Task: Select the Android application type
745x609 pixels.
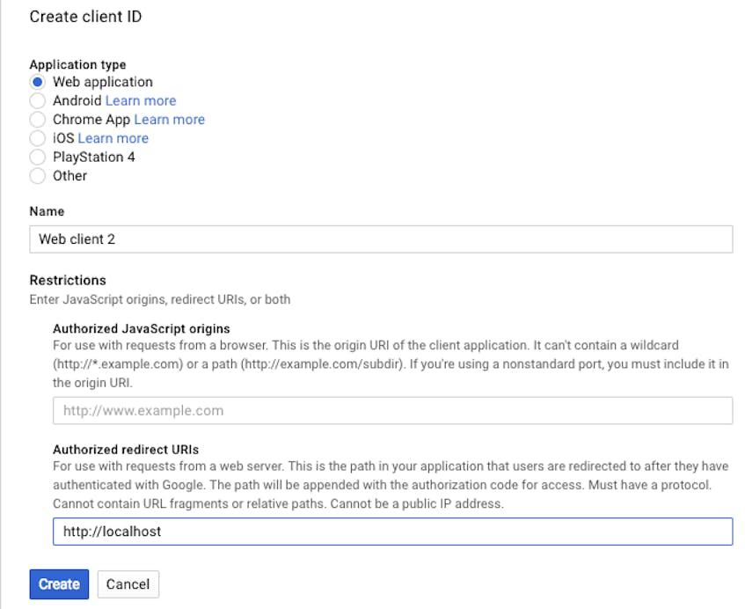Action: click(x=38, y=100)
